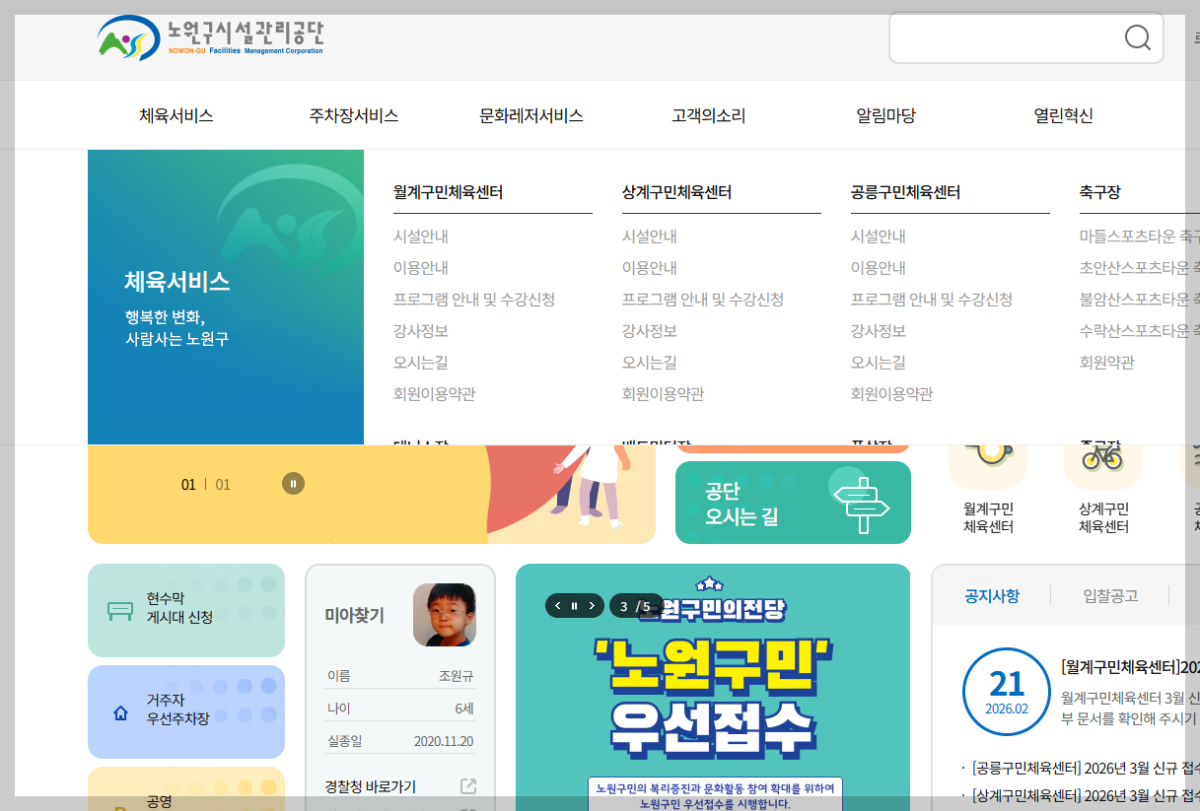Screen dimensions: 1200x811
Task: Open 오시는길 under 월계구민체육센터
Action: 421,363
